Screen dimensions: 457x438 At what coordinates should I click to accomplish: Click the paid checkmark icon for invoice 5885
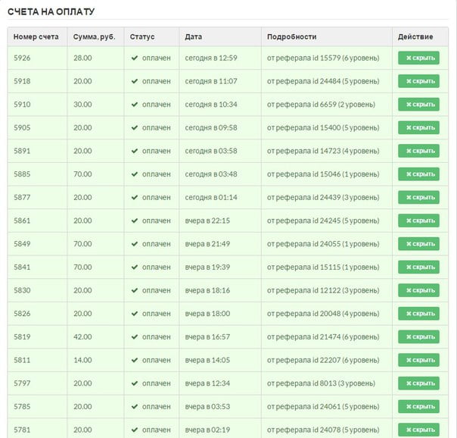135,174
